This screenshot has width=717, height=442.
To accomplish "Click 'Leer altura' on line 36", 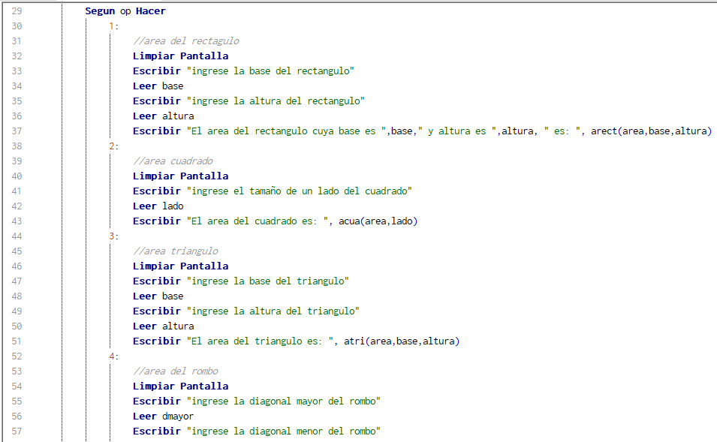I will tap(163, 116).
